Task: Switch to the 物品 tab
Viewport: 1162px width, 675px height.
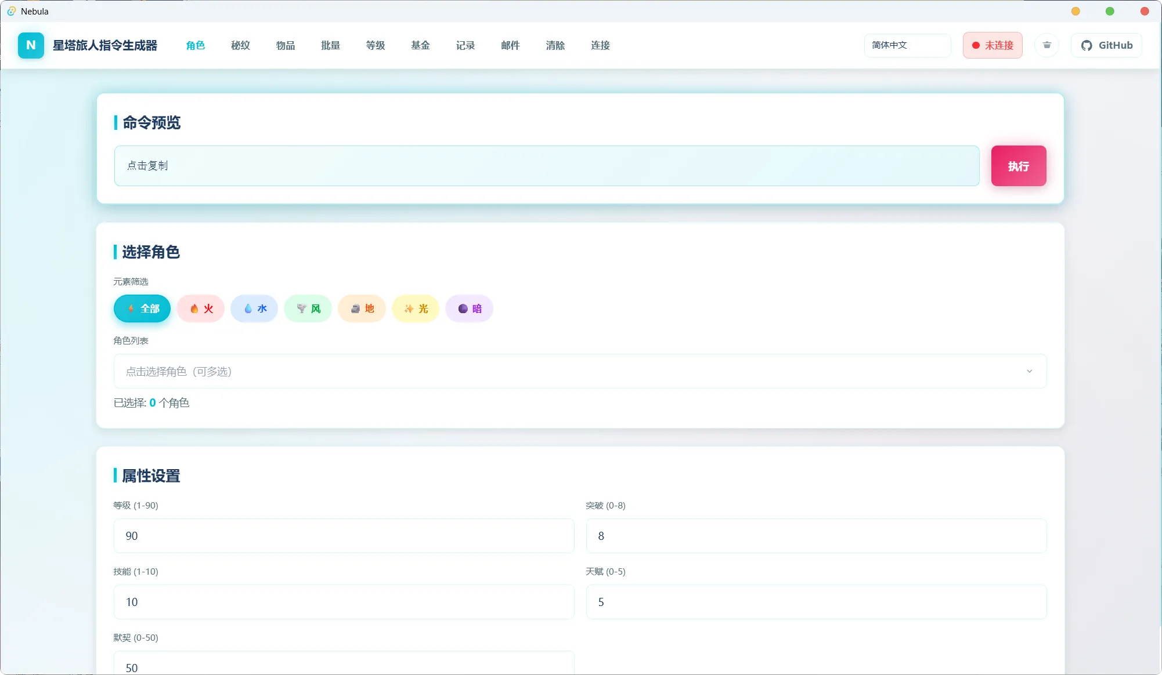Action: pyautogui.click(x=285, y=45)
